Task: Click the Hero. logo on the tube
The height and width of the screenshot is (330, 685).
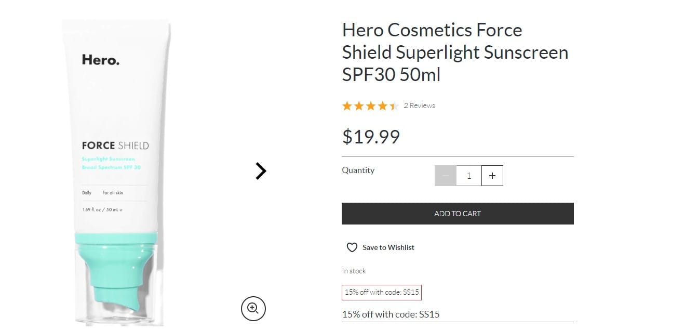Action: (x=101, y=60)
